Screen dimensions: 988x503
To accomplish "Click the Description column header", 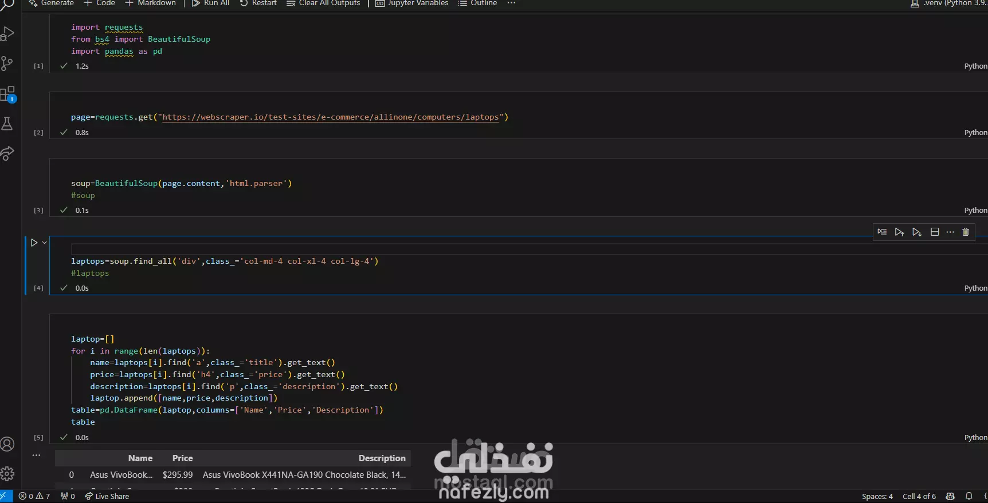I will point(382,458).
